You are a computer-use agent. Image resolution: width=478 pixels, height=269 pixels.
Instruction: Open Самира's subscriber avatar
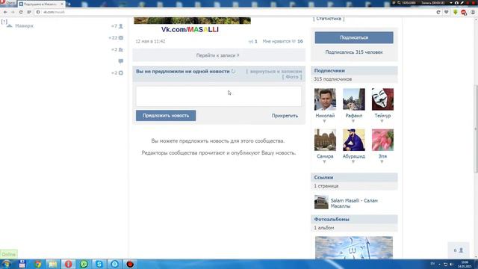(x=325, y=140)
